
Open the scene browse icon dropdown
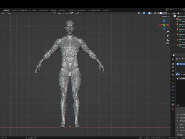[167, 10]
